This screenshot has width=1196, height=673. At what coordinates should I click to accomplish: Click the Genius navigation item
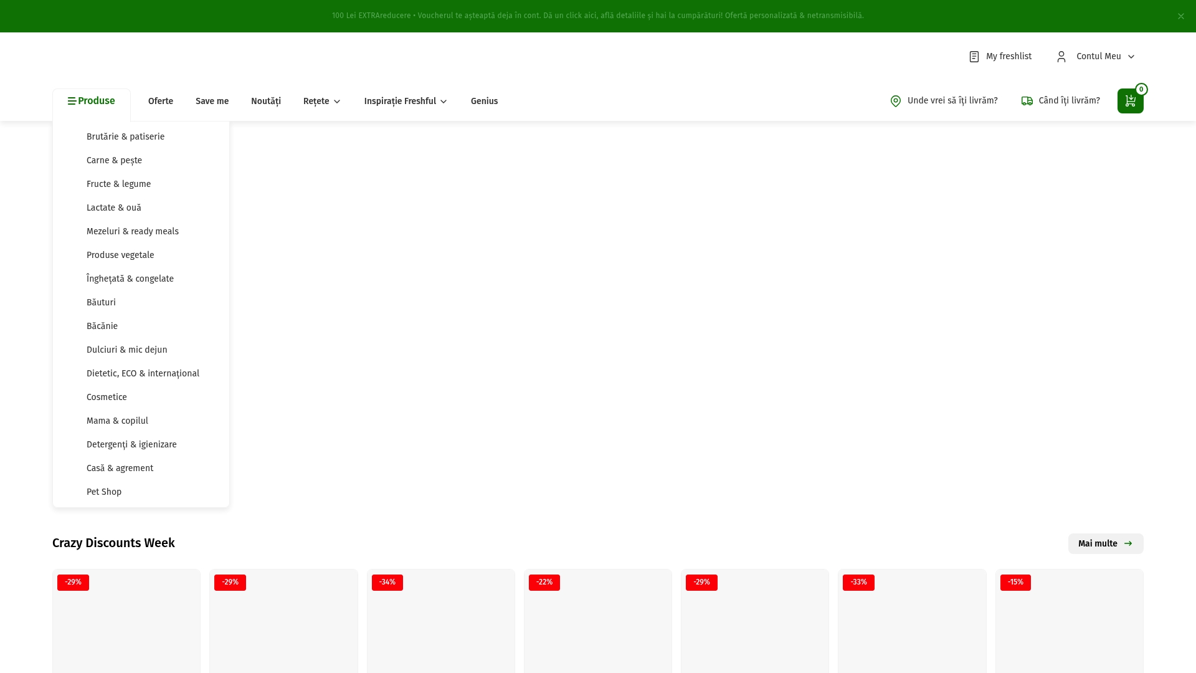coord(484,101)
